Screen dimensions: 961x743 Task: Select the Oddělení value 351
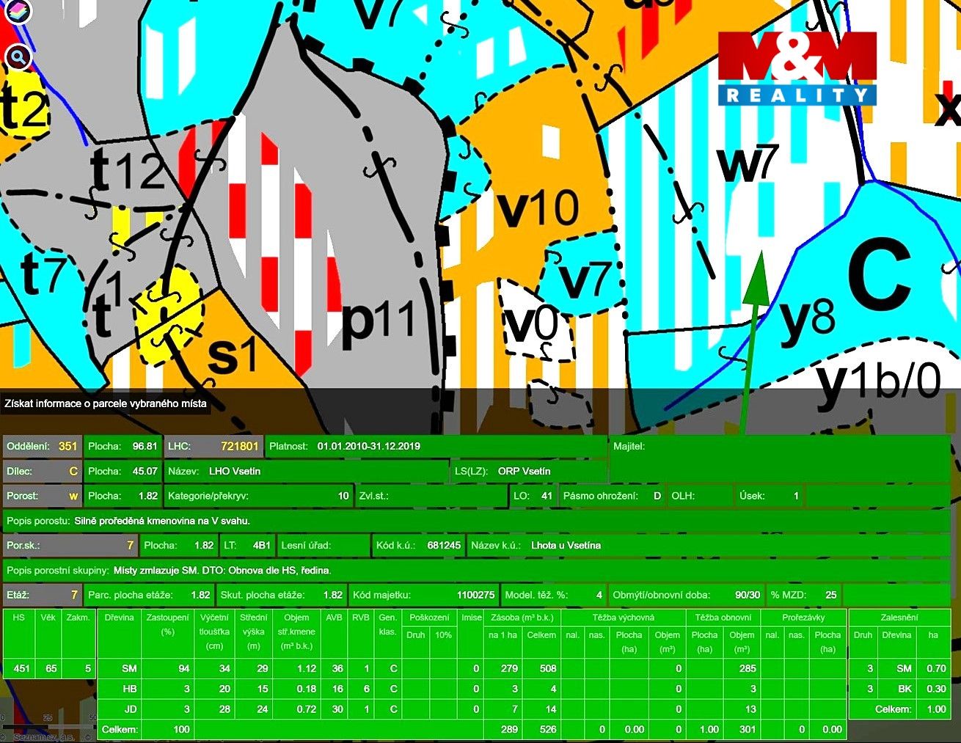coord(67,446)
